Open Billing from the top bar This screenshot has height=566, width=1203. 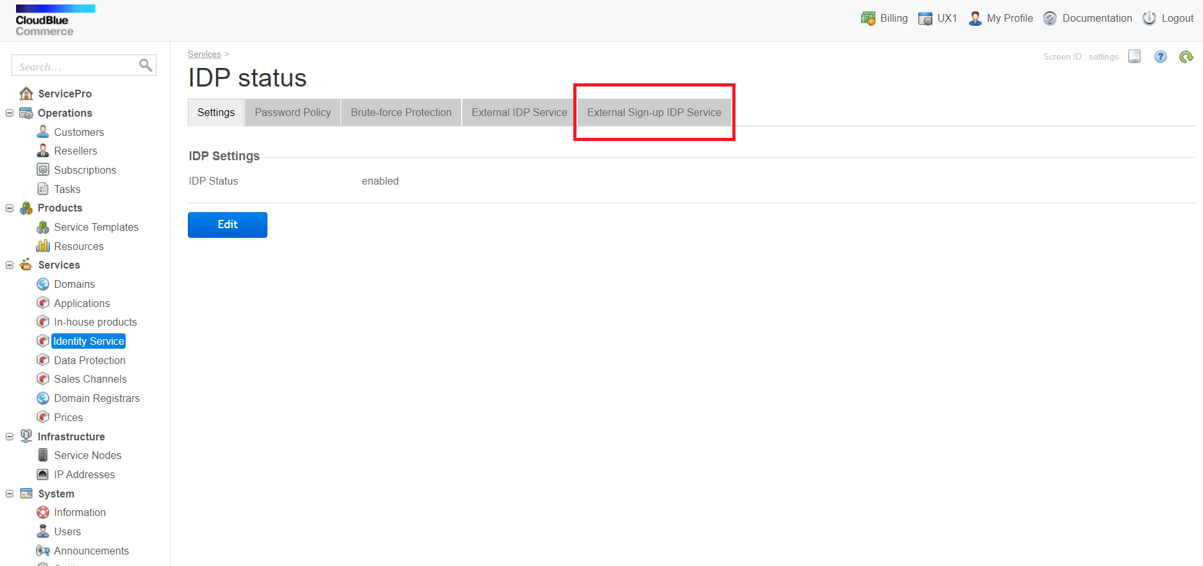coord(884,19)
